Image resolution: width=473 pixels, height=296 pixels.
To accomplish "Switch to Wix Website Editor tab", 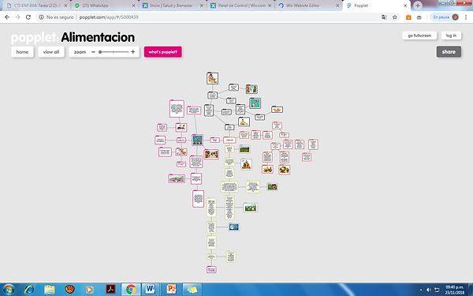I will pyautogui.click(x=308, y=6).
